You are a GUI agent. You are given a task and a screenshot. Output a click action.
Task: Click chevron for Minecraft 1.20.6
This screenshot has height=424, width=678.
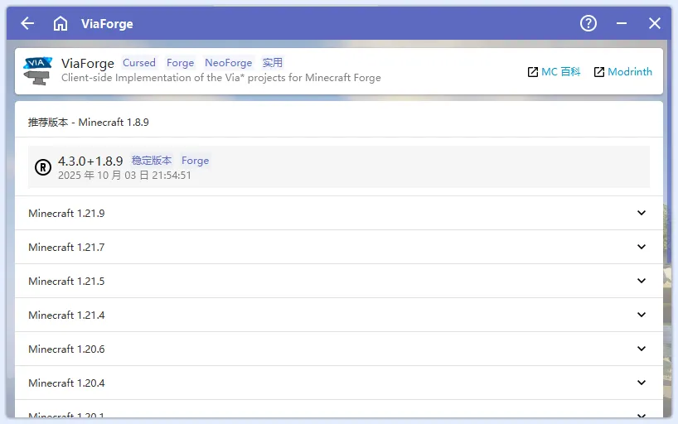pyautogui.click(x=641, y=349)
